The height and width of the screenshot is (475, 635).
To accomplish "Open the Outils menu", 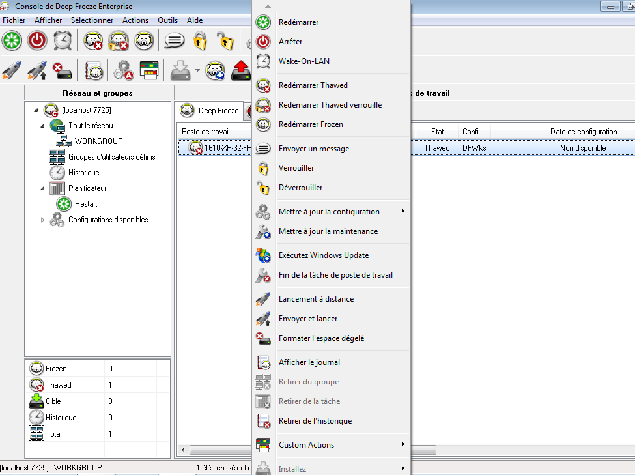I will [167, 20].
